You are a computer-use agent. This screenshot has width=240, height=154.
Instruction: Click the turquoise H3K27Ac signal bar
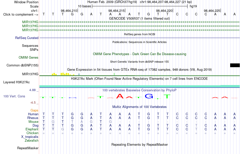click(140, 86)
